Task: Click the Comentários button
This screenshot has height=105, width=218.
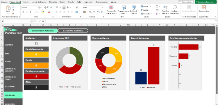Action: coord(186,2)
